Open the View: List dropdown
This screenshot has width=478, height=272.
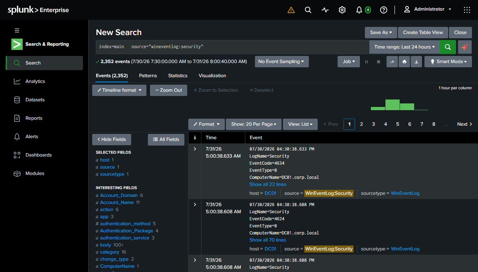[x=300, y=124]
